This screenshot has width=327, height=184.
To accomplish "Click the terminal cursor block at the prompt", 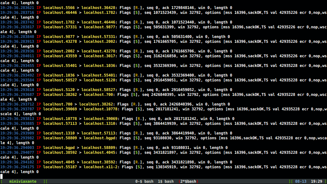I will click(2, 177).
